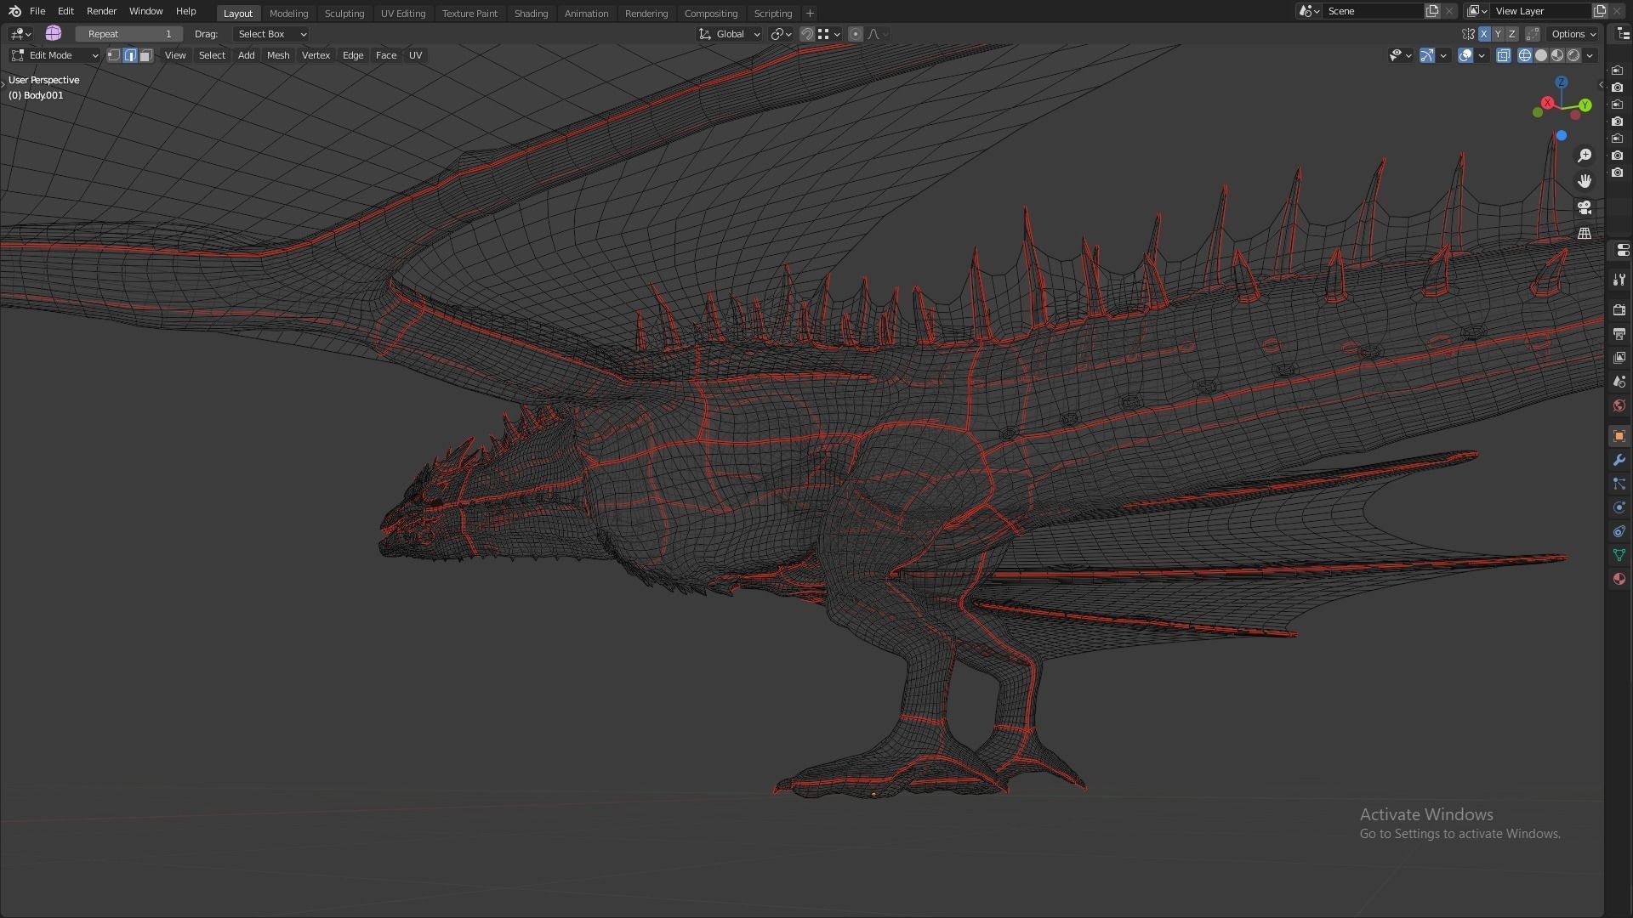The image size is (1633, 918).
Task: Toggle X axis mesh mirror
Action: (1484, 34)
